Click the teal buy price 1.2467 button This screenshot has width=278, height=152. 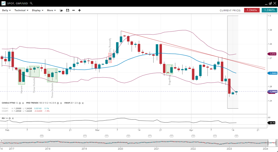point(269,10)
